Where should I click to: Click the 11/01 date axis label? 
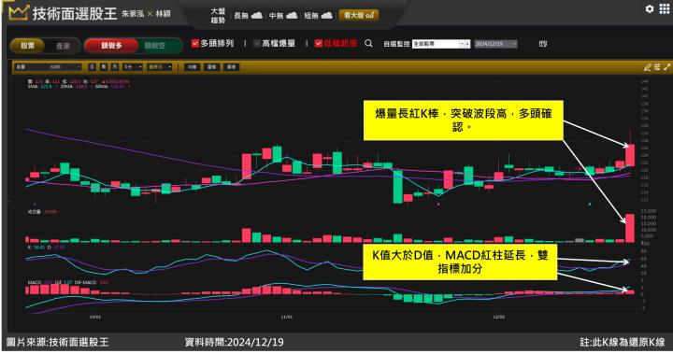point(287,317)
